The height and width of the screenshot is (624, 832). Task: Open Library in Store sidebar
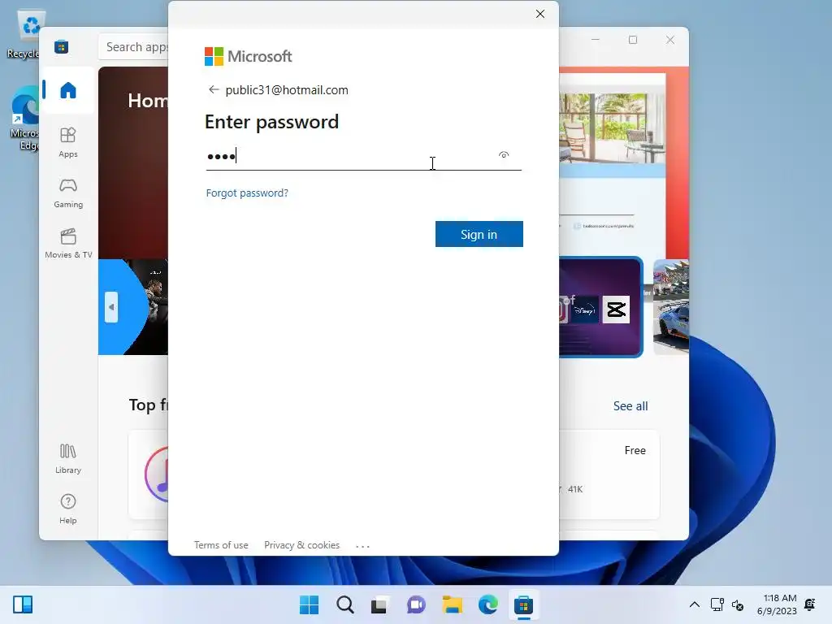(68, 459)
